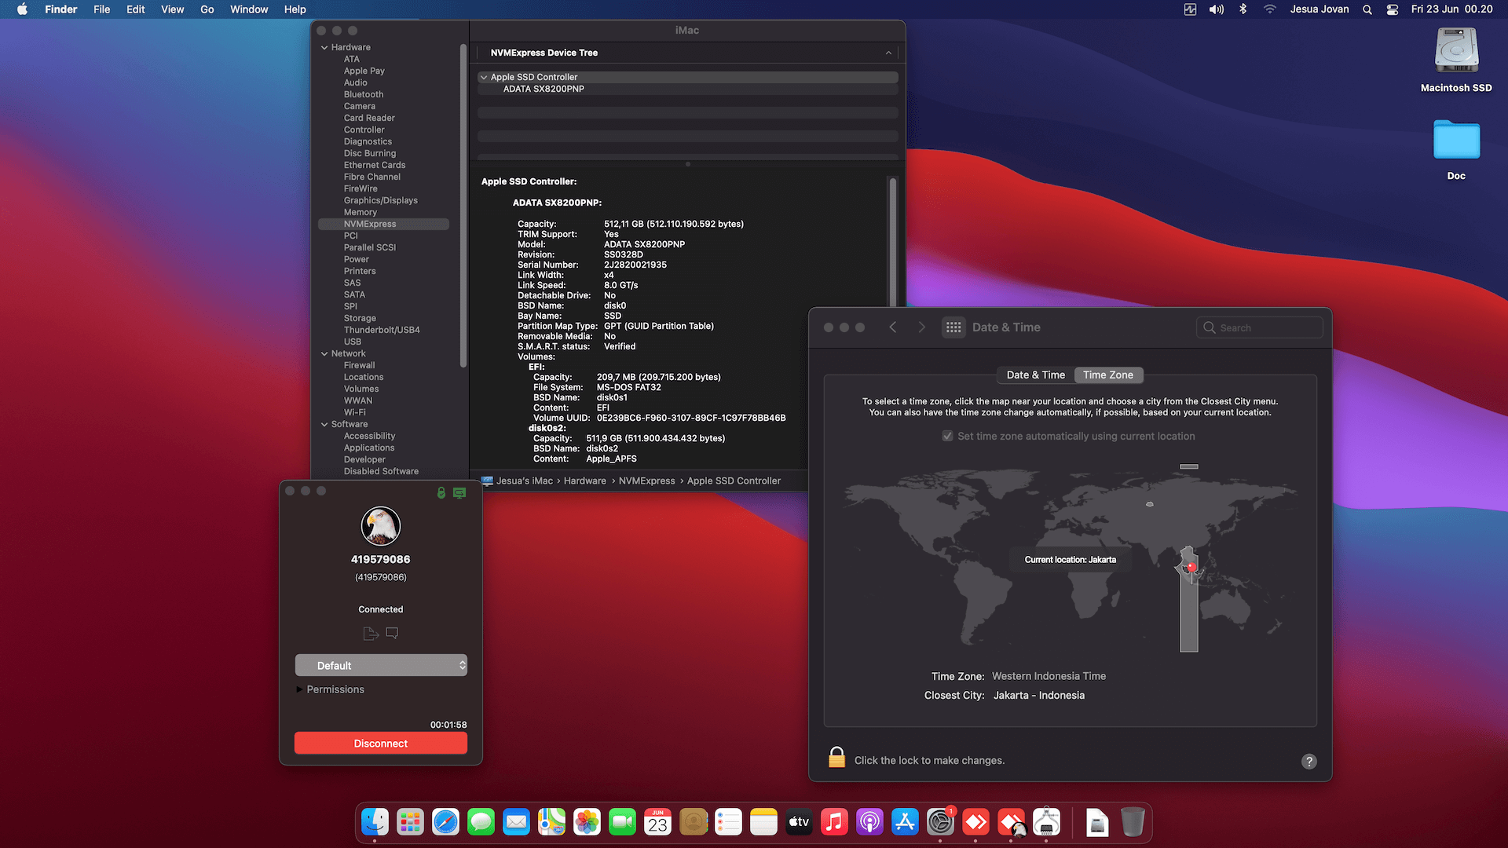Expand the Permissions disclosure triangle
The width and height of the screenshot is (1508, 848).
point(299,689)
